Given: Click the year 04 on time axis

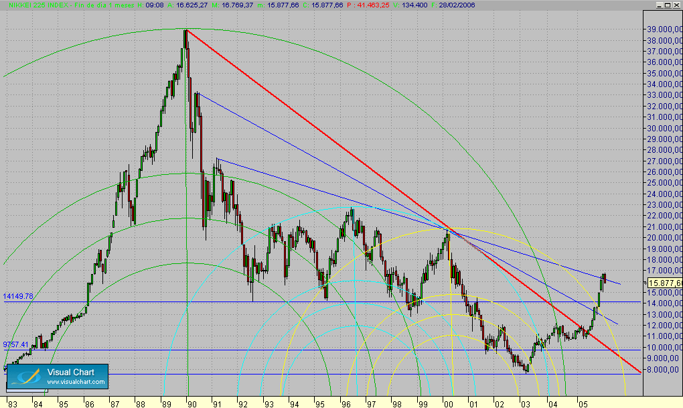Looking at the screenshot, I should click(x=552, y=404).
